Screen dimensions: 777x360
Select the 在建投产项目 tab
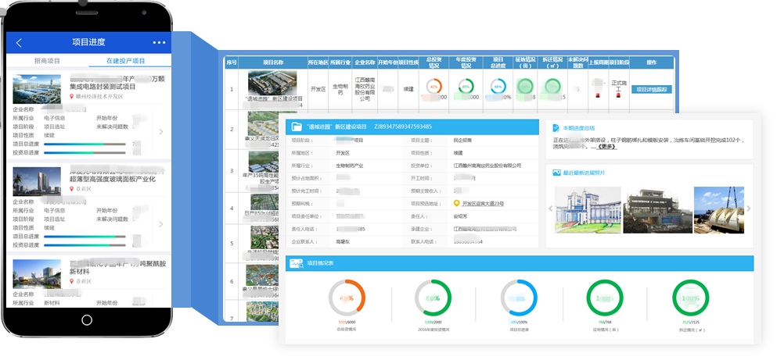(x=126, y=61)
